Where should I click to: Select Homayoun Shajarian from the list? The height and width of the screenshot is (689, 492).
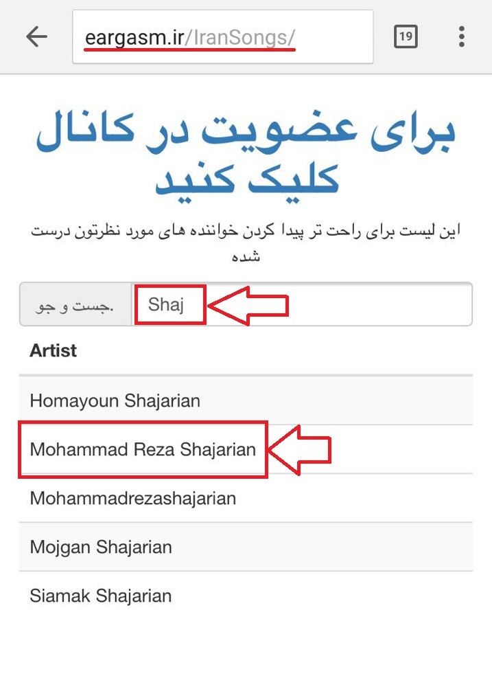click(x=246, y=400)
